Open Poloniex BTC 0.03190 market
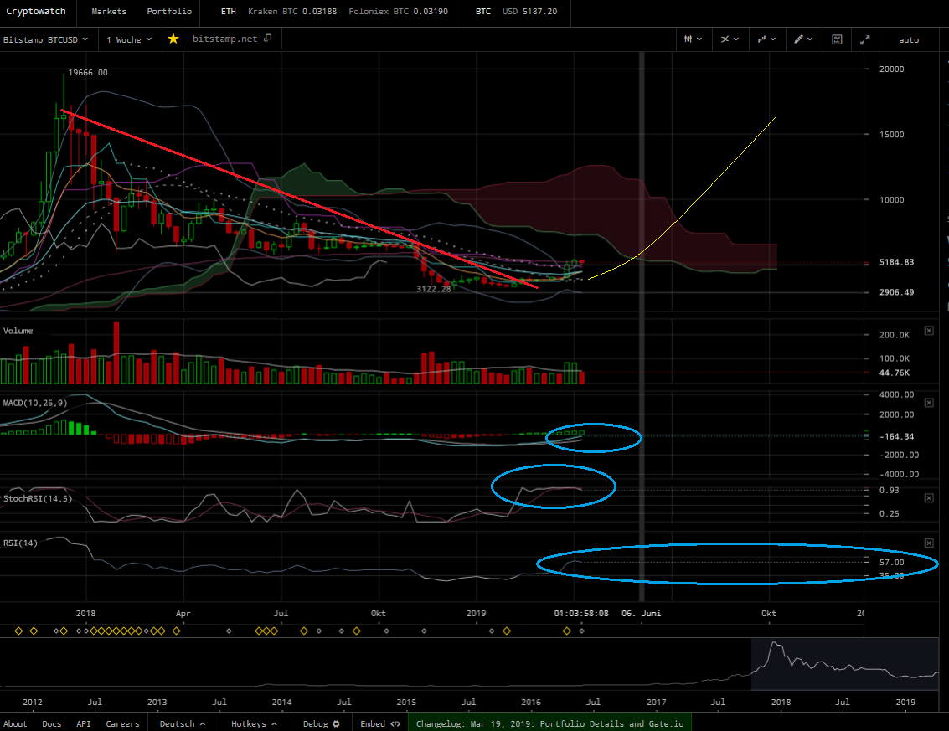 tap(398, 11)
